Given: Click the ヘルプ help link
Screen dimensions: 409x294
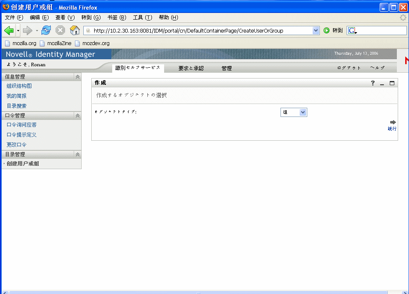Looking at the screenshot, I should click(x=377, y=68).
